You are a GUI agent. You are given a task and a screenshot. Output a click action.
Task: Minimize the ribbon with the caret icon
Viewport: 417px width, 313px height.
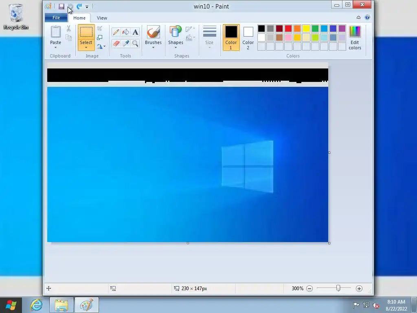tap(358, 17)
